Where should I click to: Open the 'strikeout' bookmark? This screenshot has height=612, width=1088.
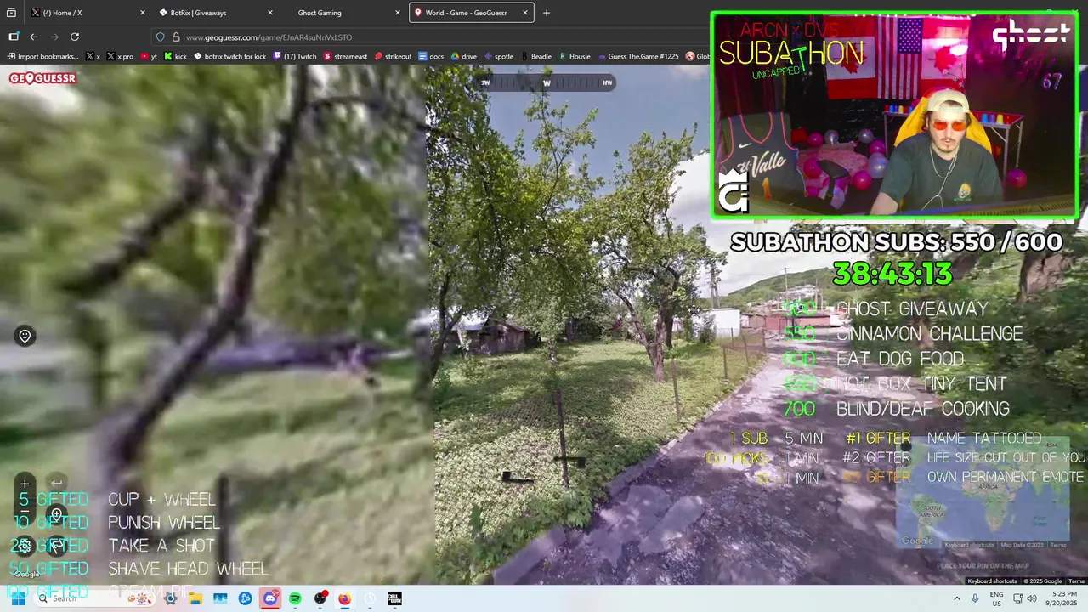click(393, 57)
